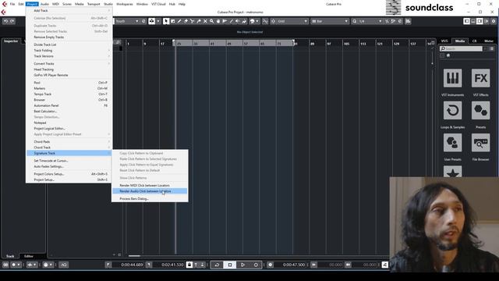
Task: Pick the Split scissors tool
Action: tap(192, 21)
